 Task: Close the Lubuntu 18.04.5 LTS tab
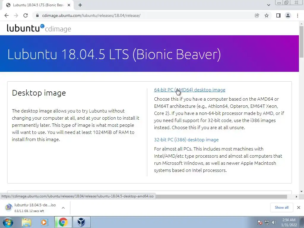69,5
